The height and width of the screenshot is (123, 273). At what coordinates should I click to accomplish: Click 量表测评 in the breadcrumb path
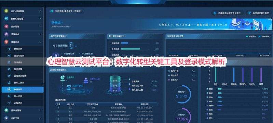[68, 11]
